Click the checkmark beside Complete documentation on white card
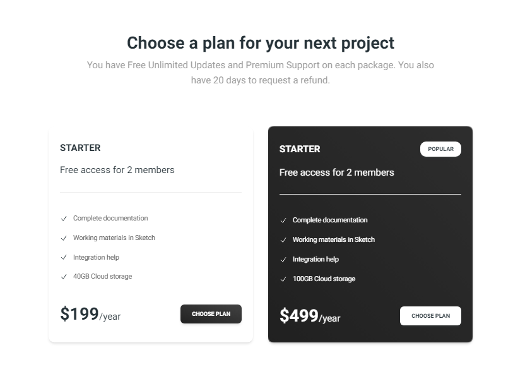The image size is (513, 374). (63, 218)
